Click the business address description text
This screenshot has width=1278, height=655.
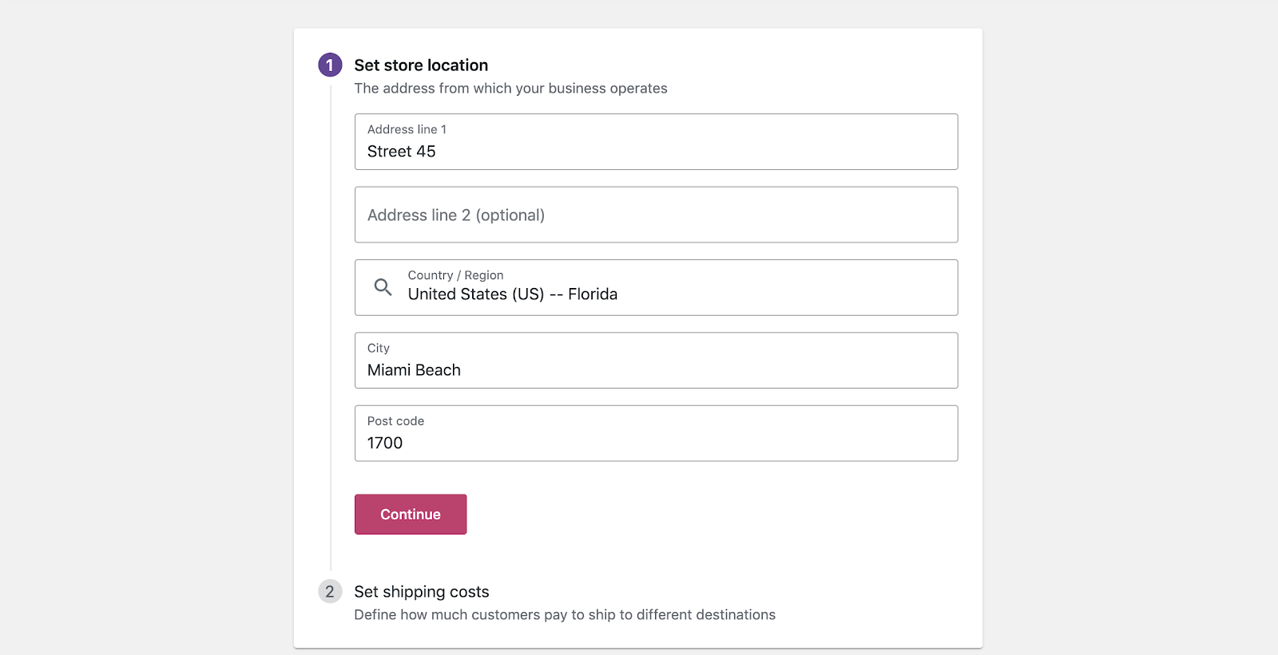pyautogui.click(x=510, y=89)
